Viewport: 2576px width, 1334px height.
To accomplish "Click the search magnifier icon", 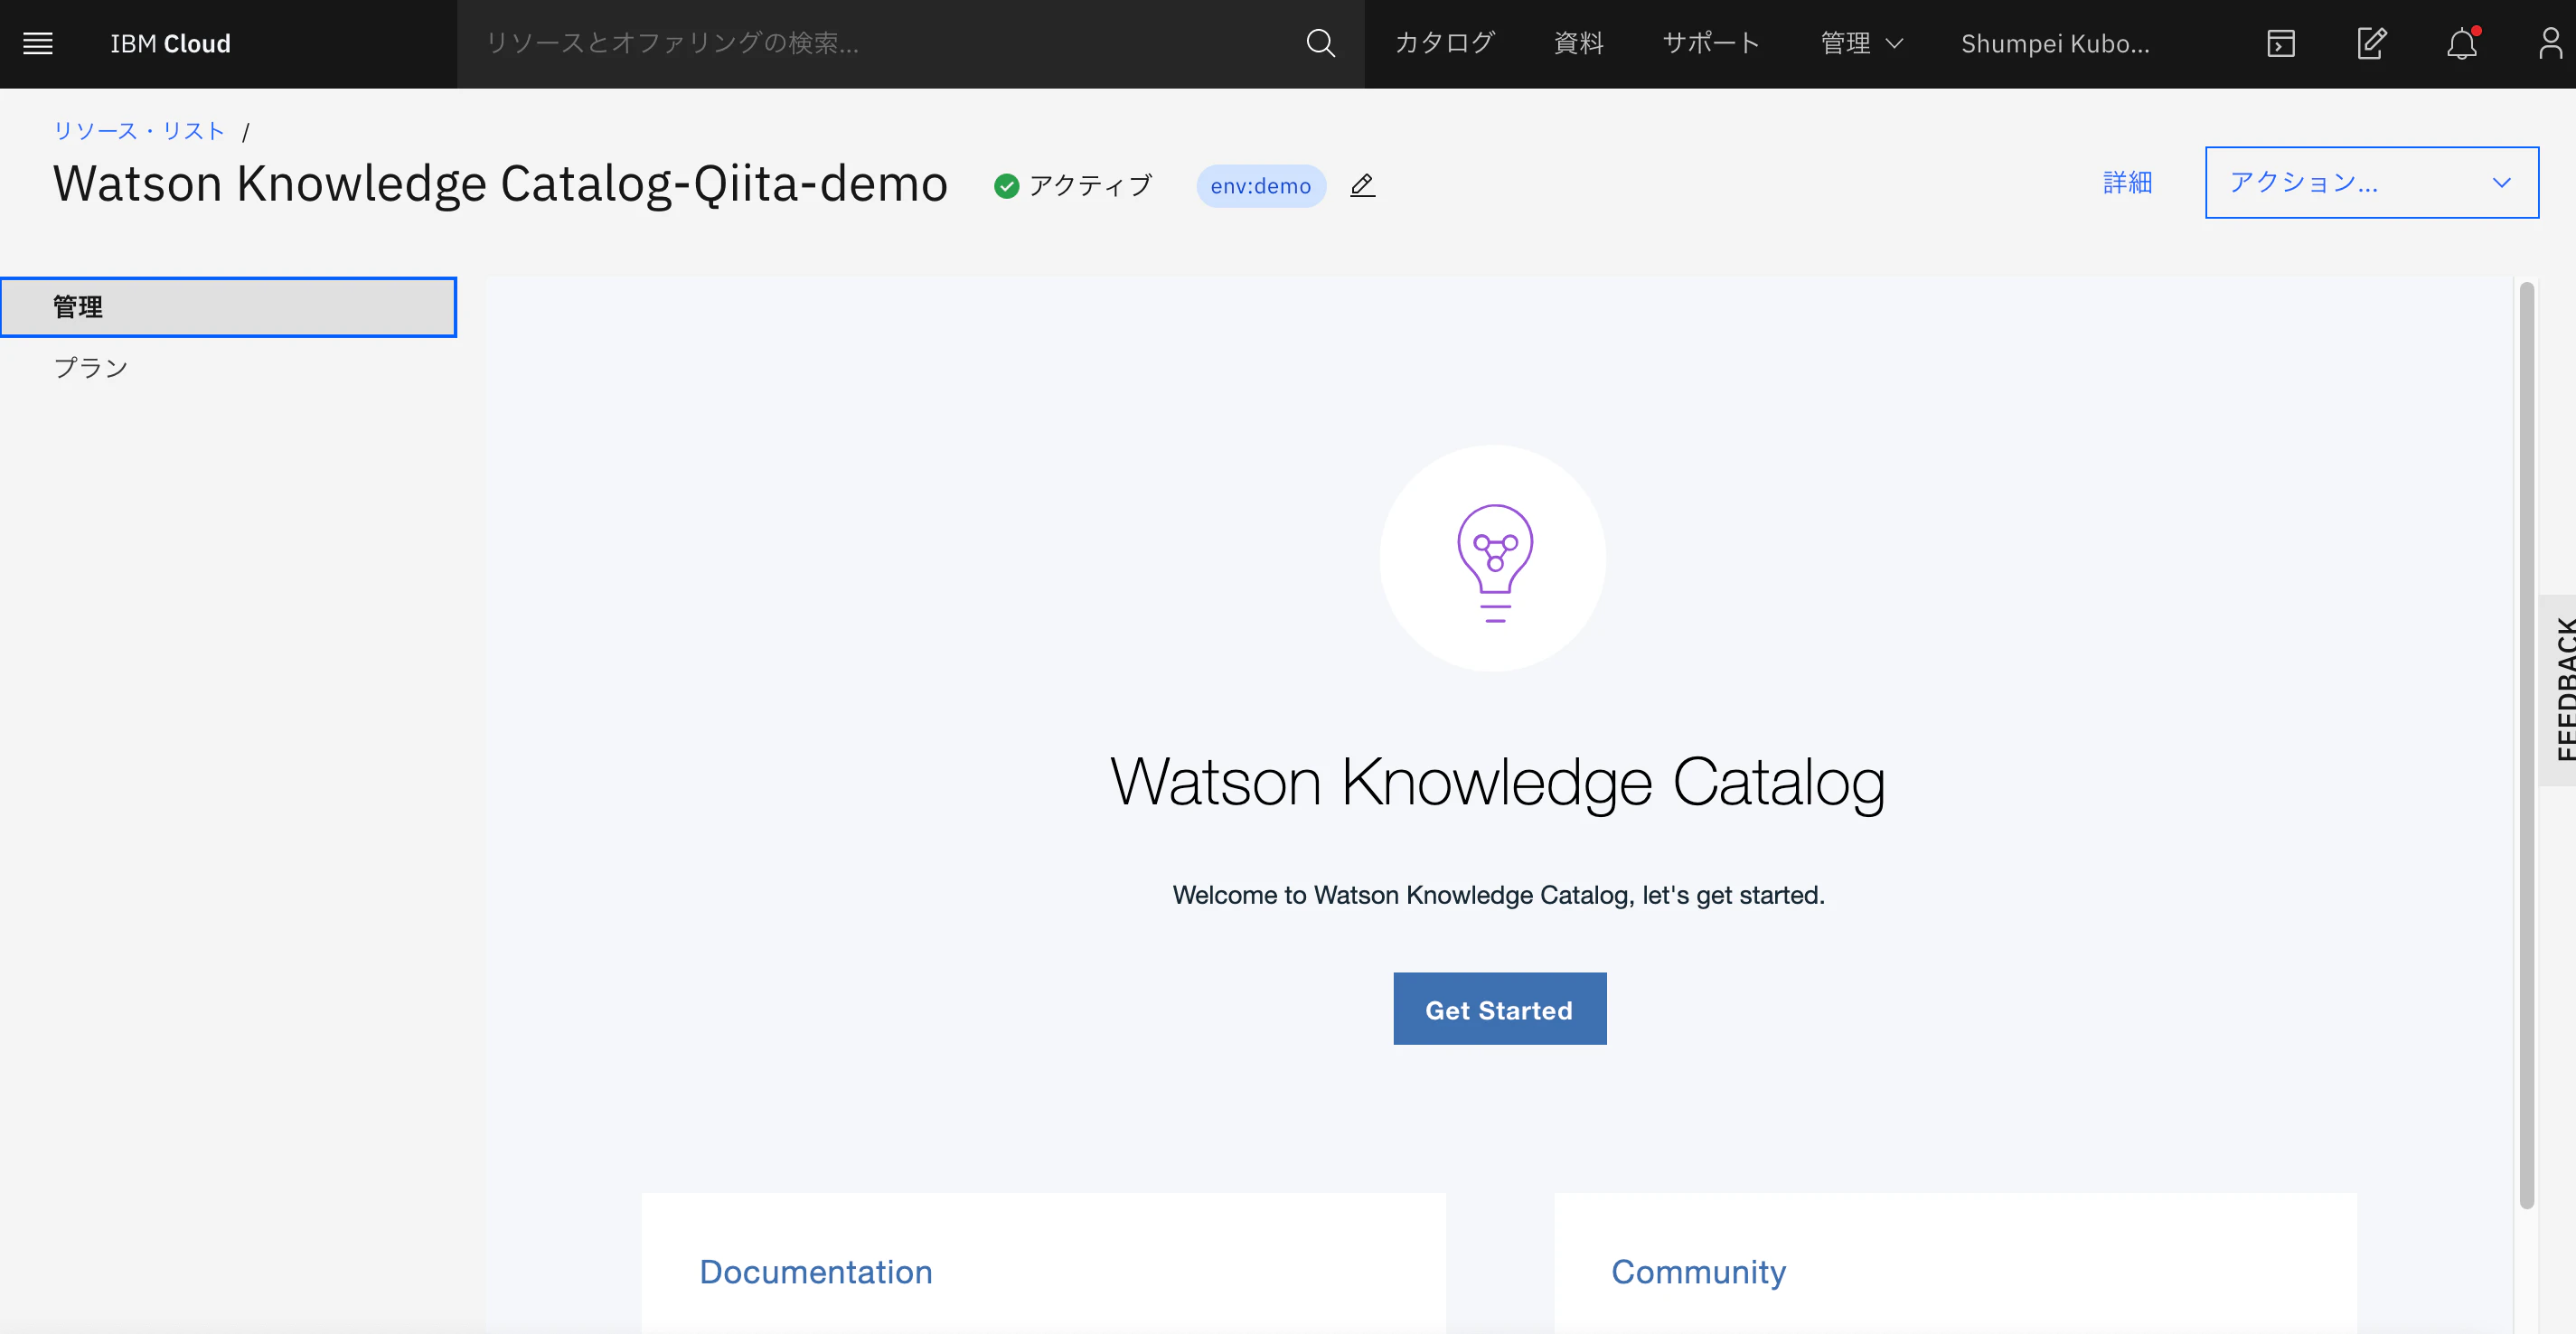I will click(1320, 43).
